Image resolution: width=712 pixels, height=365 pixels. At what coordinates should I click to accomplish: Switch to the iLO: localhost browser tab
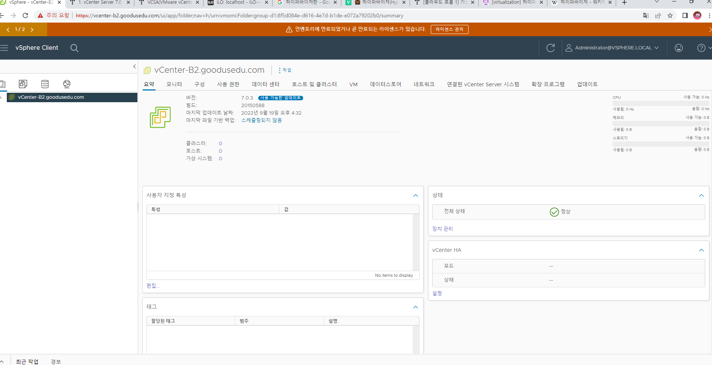point(238,3)
